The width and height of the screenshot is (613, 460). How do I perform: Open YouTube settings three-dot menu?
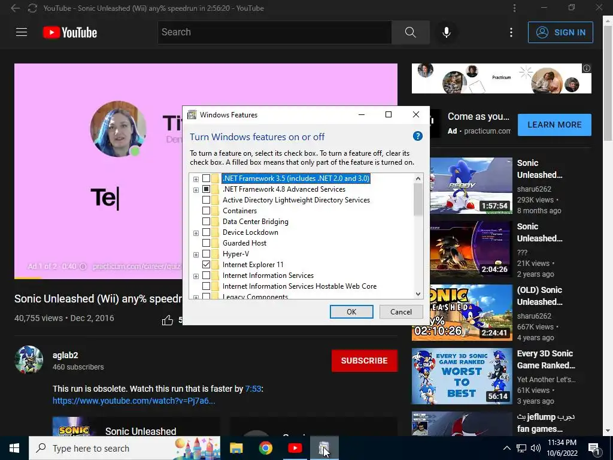tap(511, 32)
